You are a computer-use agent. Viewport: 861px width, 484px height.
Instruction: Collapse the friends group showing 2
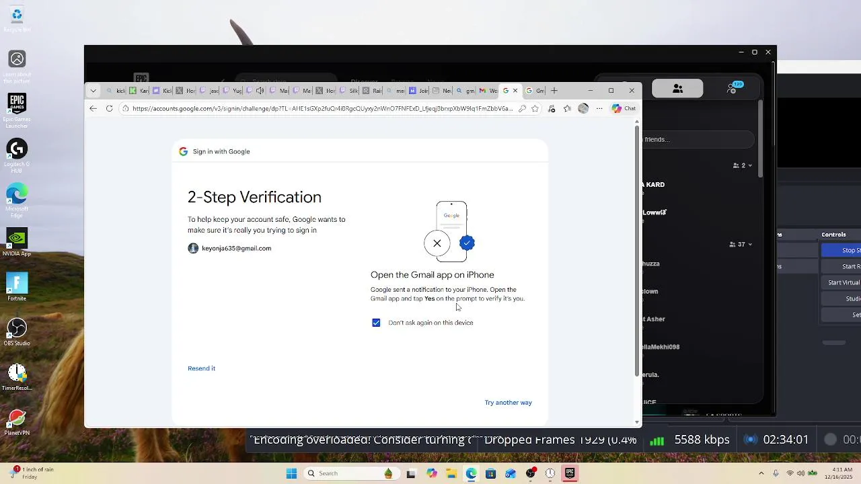(x=743, y=165)
